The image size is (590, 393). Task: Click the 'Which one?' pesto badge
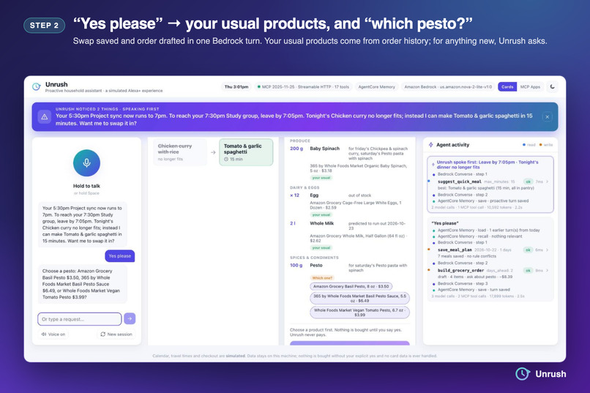tap(321, 277)
